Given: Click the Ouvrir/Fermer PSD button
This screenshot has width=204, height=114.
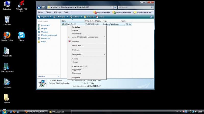Looking at the screenshot, I should click(x=143, y=12).
